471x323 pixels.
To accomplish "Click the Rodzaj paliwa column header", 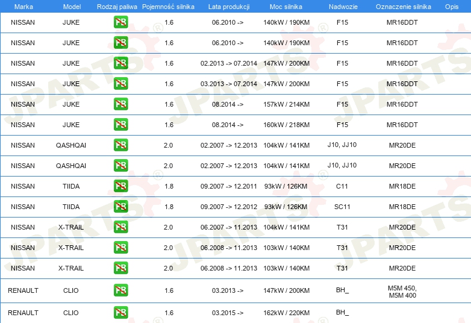I will [x=117, y=7].
